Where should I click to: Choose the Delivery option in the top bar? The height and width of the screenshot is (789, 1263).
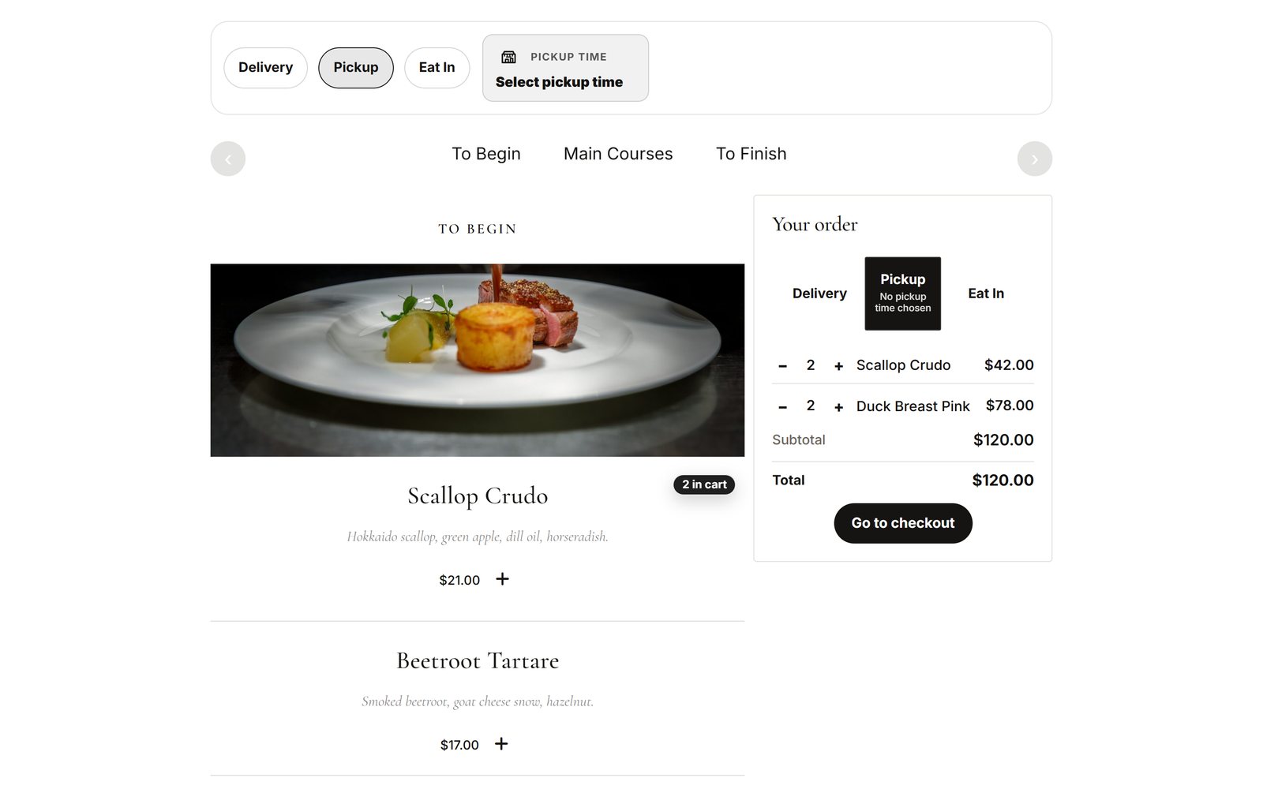pos(265,68)
